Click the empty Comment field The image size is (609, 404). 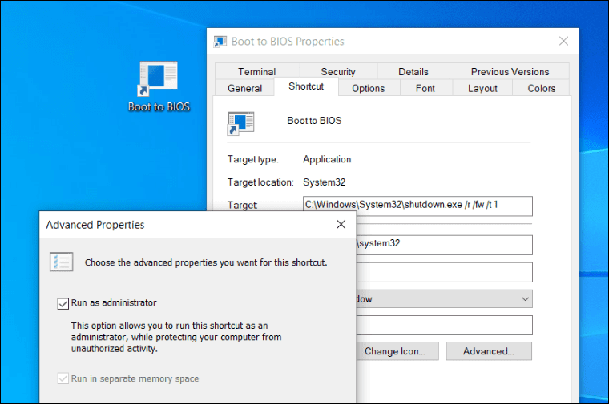click(444, 325)
